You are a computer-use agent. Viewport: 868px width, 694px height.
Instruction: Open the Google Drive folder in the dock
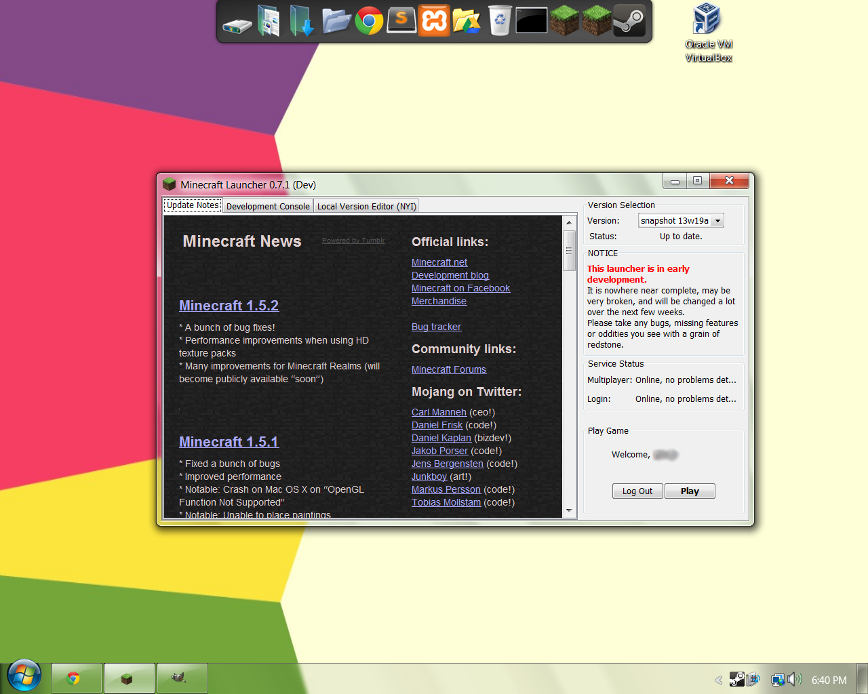pos(467,20)
